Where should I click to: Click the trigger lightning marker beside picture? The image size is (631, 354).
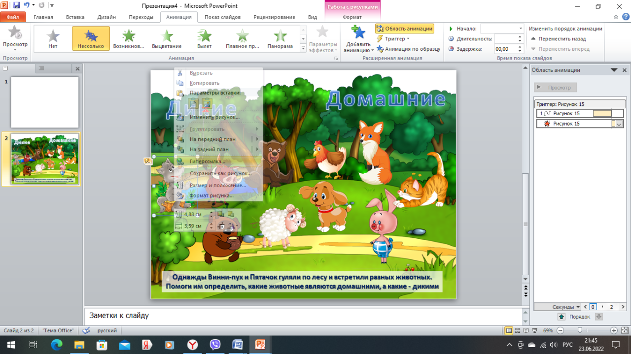pyautogui.click(x=147, y=161)
